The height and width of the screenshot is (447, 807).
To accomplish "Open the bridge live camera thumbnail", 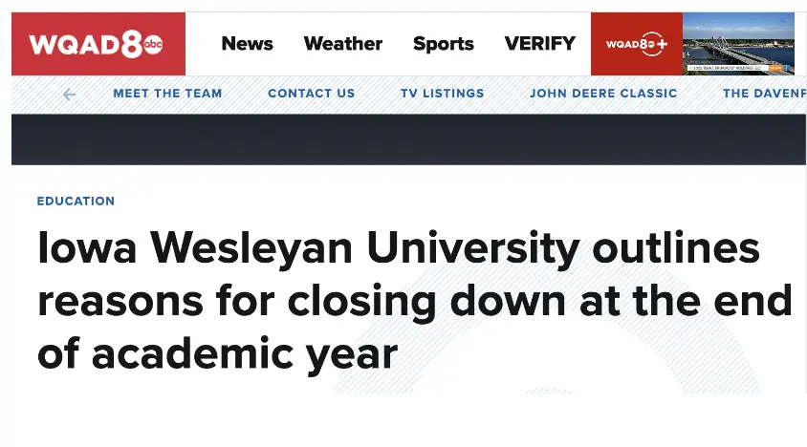I will pyautogui.click(x=738, y=38).
